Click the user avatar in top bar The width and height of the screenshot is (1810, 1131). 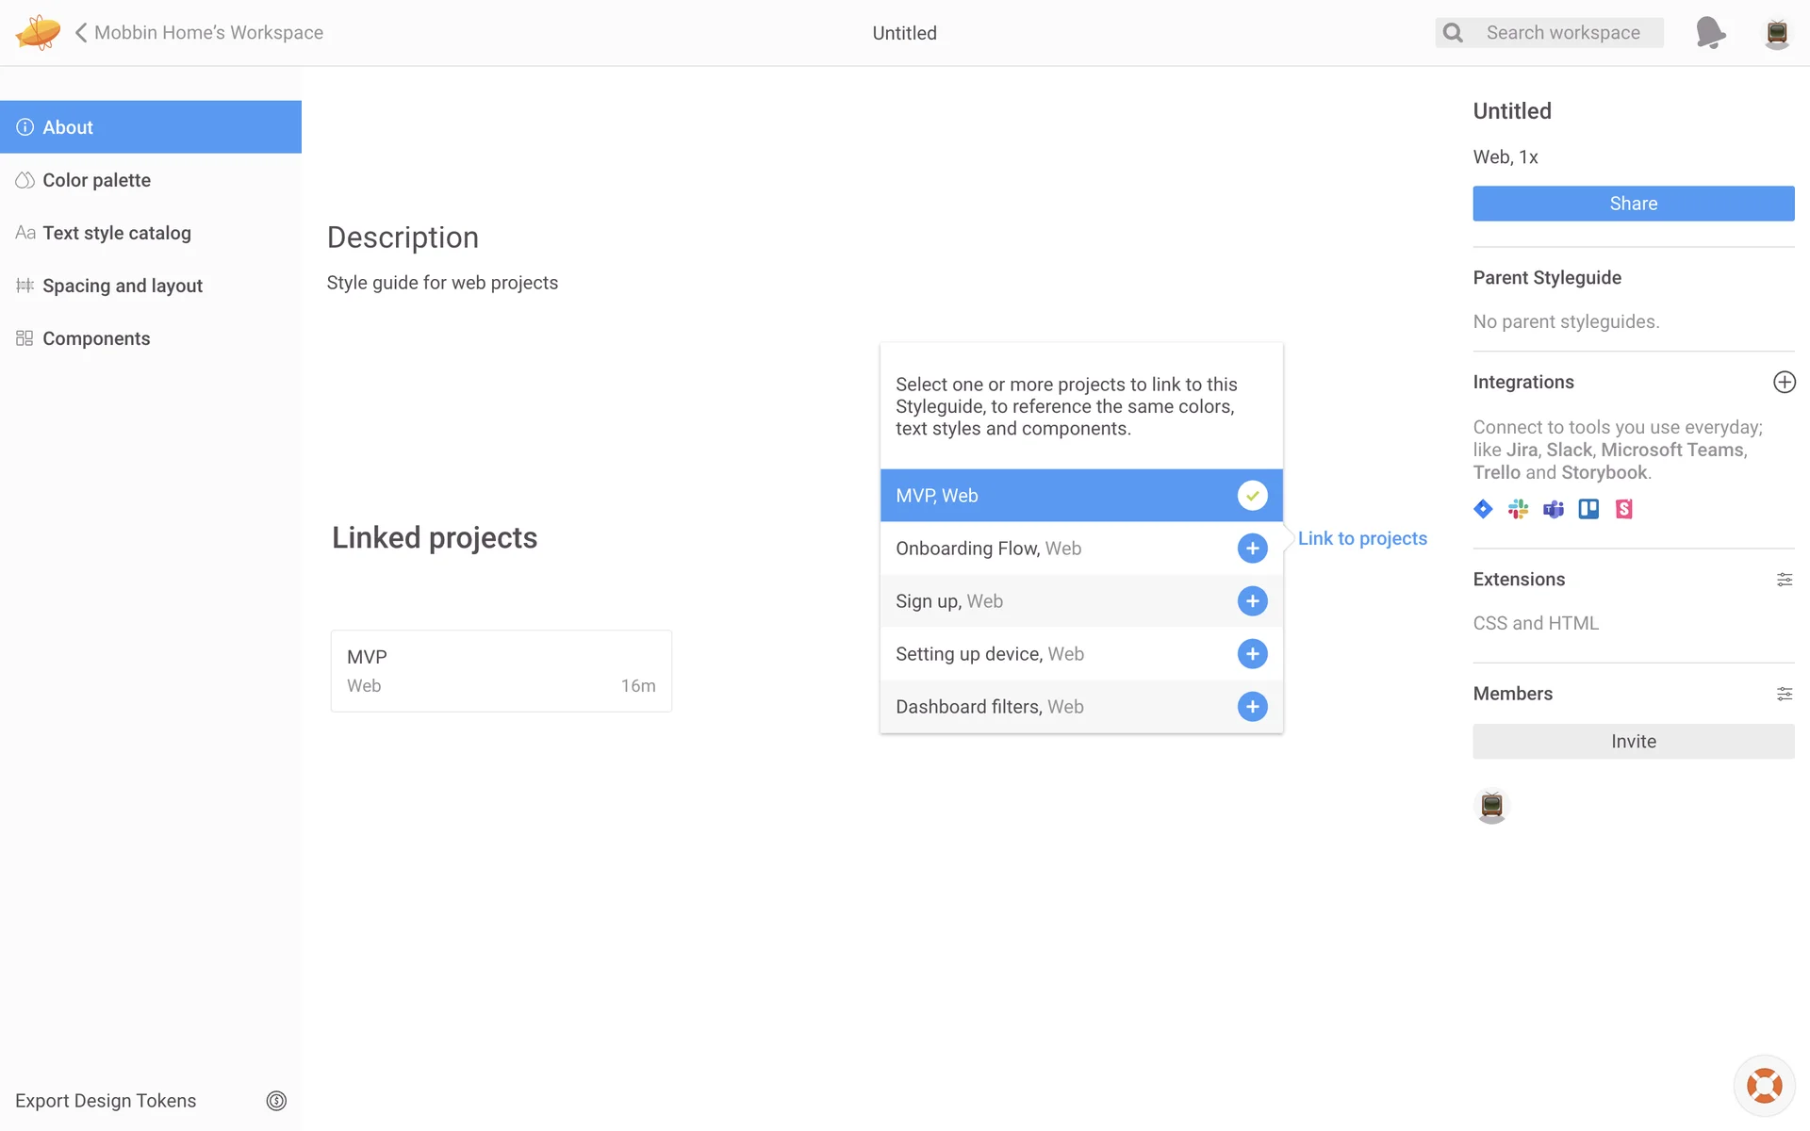coord(1776,33)
